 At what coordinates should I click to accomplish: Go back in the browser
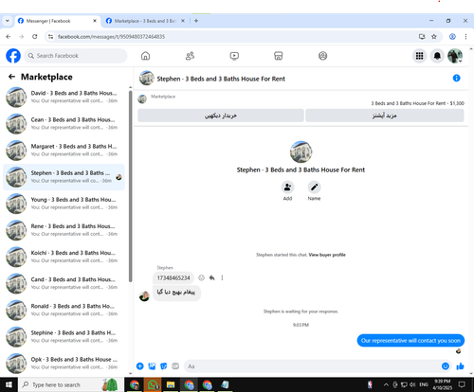(9, 37)
